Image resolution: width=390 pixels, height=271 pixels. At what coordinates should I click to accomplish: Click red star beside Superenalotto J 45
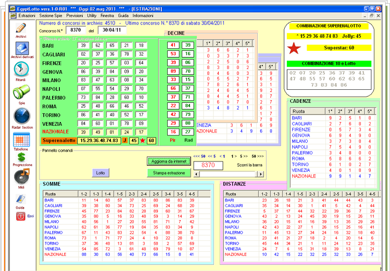point(142,141)
